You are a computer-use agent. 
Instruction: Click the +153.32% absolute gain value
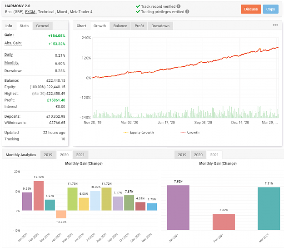point(57,44)
